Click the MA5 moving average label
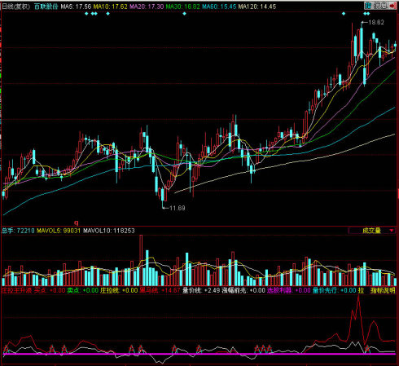The height and width of the screenshot is (366, 399). [x=76, y=7]
